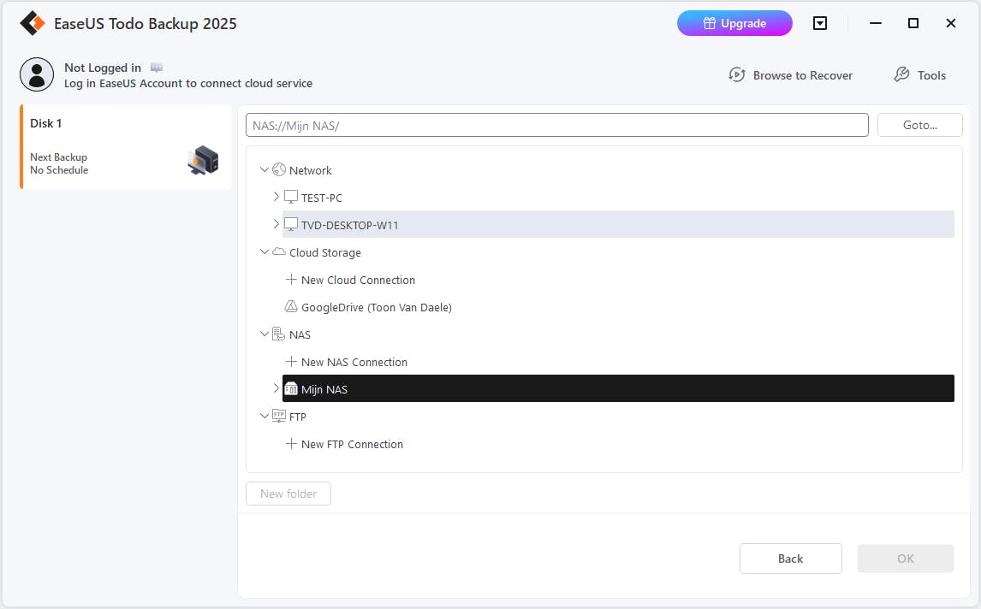The height and width of the screenshot is (609, 981).
Task: Click the NAS path input field
Action: click(x=556, y=125)
